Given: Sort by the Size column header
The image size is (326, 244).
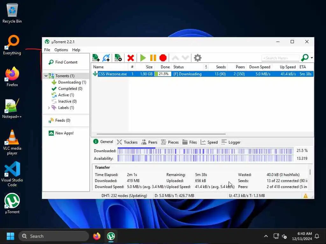Looking at the screenshot, I should (145, 67).
